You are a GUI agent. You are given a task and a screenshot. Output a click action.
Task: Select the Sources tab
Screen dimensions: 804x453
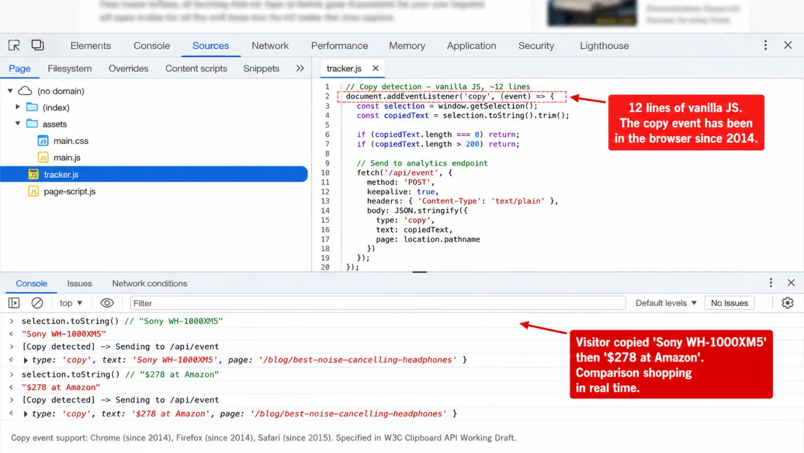tap(210, 46)
